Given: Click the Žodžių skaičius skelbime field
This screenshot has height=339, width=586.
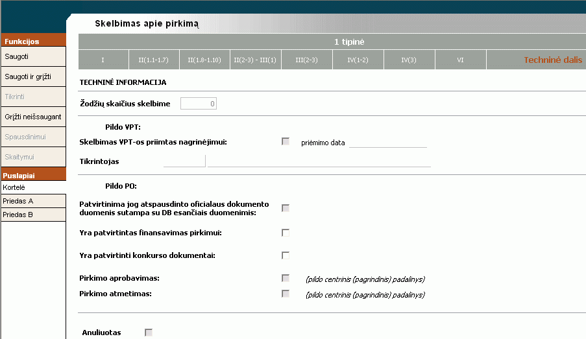Looking at the screenshot, I should tap(199, 104).
